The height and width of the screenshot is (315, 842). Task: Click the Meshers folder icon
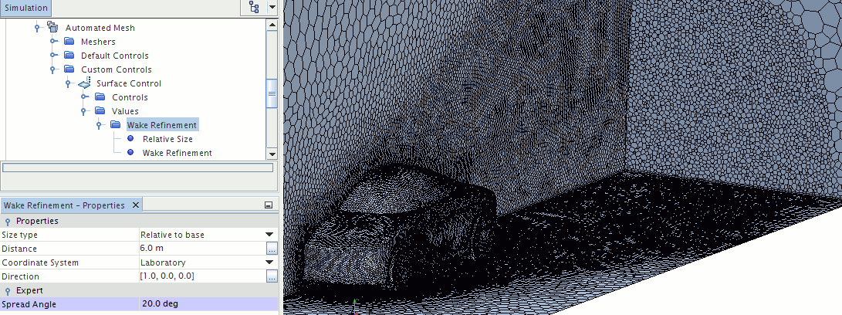69,42
